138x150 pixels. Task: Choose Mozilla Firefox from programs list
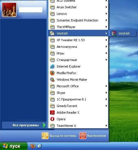point(78,73)
